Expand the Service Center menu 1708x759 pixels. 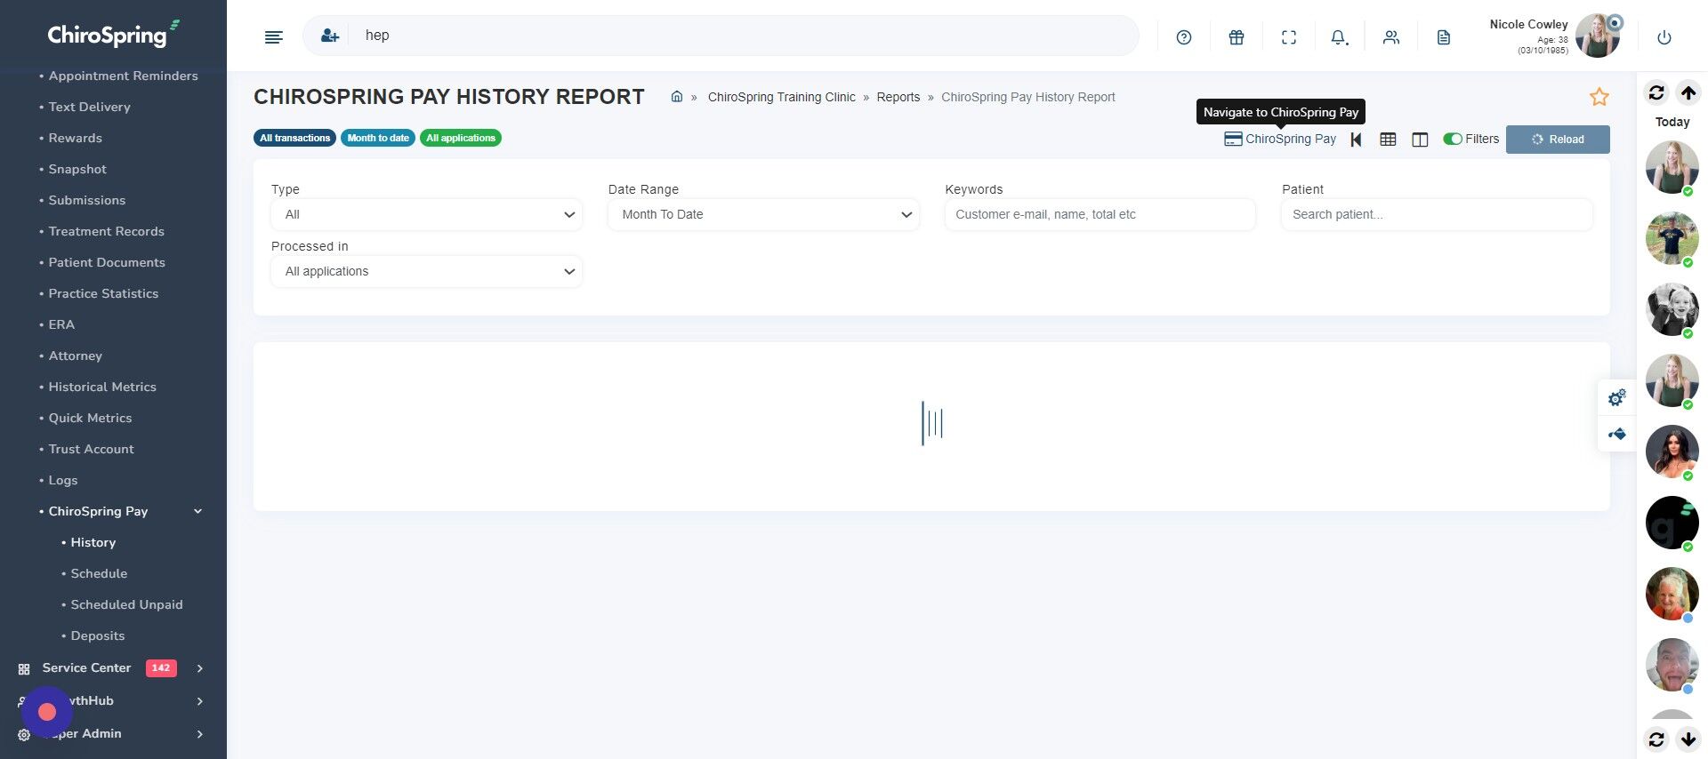(x=199, y=668)
